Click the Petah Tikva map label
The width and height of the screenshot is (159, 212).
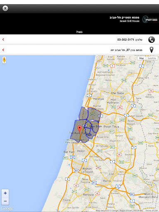(x=111, y=127)
